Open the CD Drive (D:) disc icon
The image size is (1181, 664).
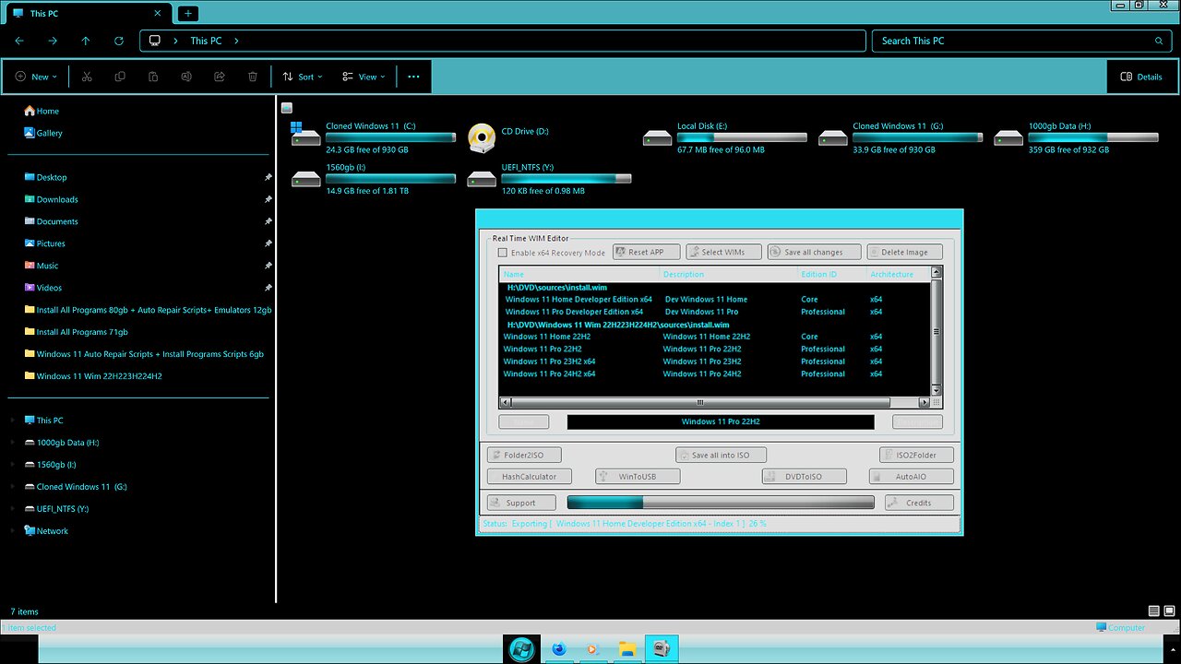click(482, 138)
